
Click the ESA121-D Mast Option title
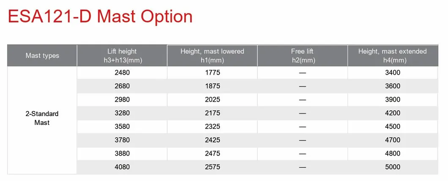point(100,16)
